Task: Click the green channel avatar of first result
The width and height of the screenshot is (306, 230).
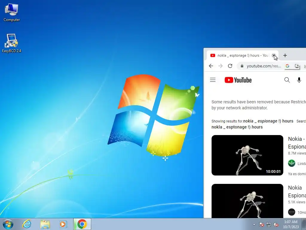Action: [x=292, y=163]
